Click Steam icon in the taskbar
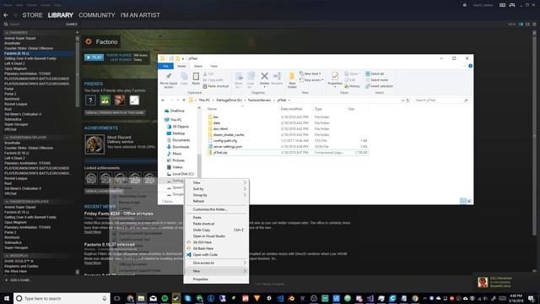Viewport: 540px width, 304px height. pos(176,298)
